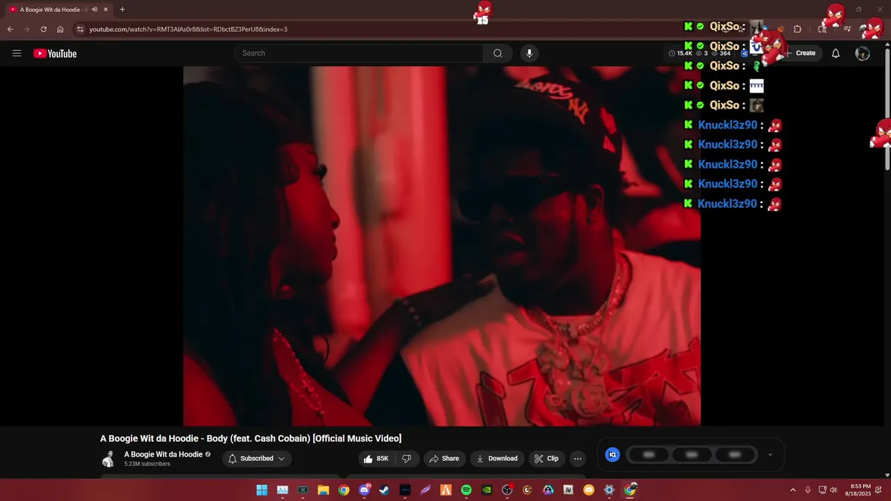
Task: Click the 5.23M subscribers text
Action: tap(147, 464)
